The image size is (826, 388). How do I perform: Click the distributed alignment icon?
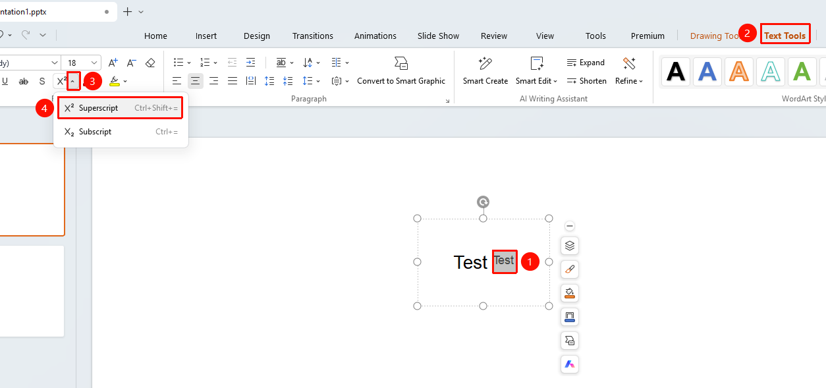(x=250, y=81)
